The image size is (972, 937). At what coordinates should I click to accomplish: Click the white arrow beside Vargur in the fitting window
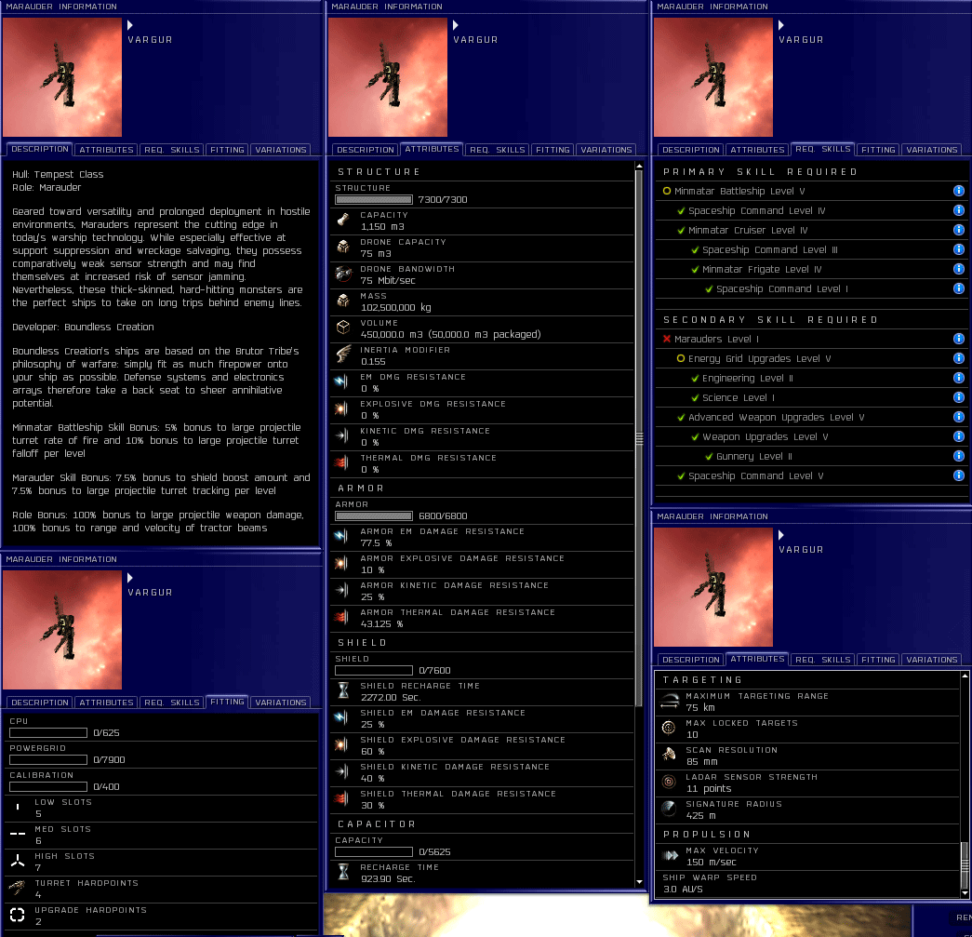coord(130,578)
